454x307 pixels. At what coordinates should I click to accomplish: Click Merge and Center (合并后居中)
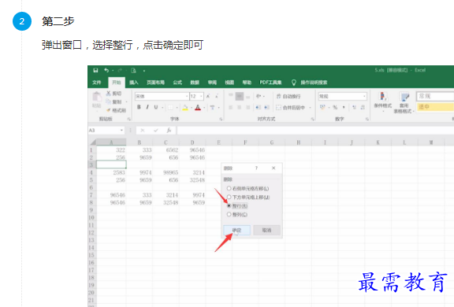[290, 108]
